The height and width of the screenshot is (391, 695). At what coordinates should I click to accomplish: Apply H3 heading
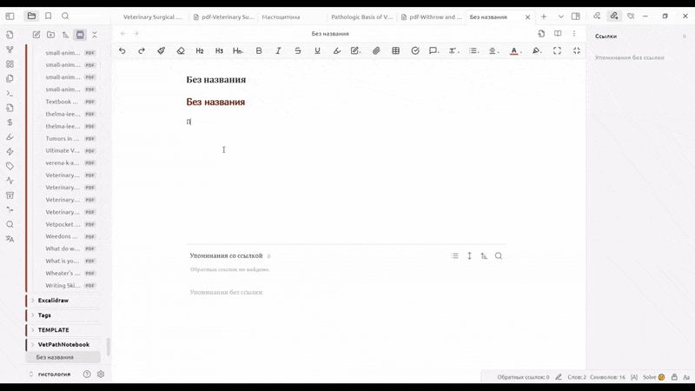coord(219,51)
